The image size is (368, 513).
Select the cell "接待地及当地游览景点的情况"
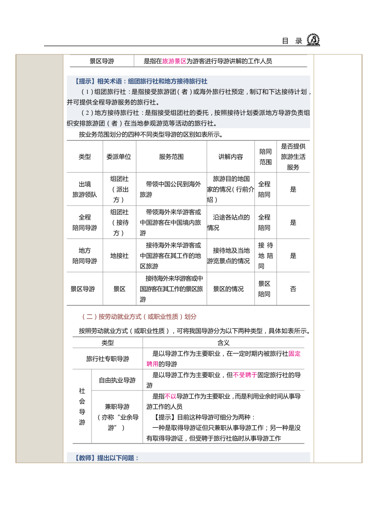(x=229, y=256)
